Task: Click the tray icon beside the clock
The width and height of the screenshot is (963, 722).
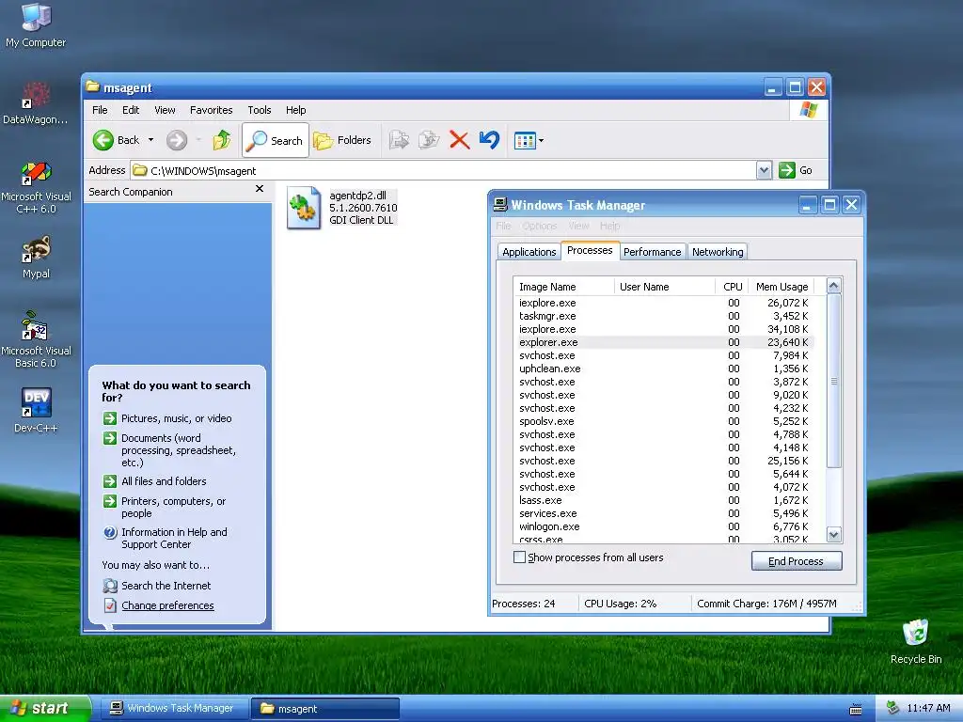Action: tap(892, 709)
